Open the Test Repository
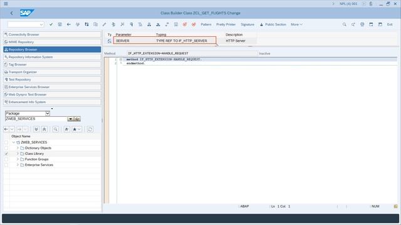 click(x=52, y=79)
